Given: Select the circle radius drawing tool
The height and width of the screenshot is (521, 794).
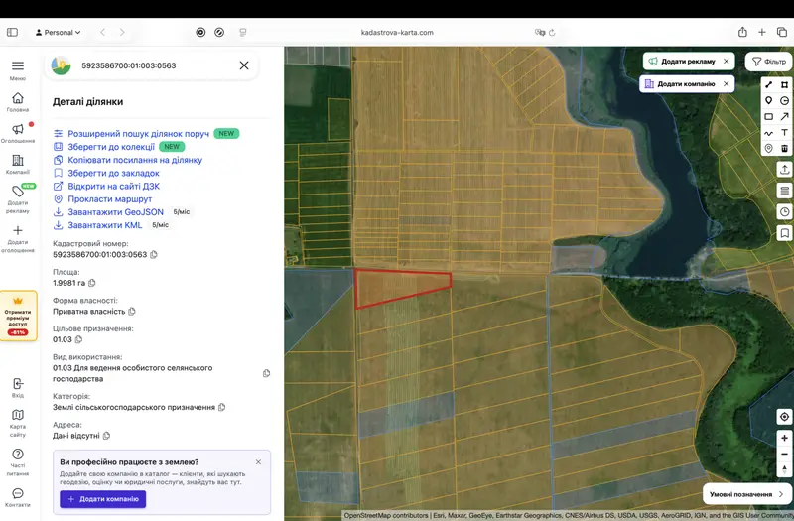Looking at the screenshot, I should point(784,101).
